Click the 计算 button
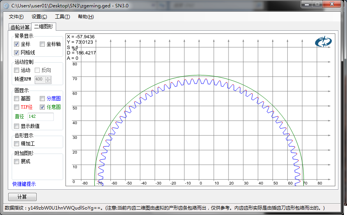347x215 pixels. [22, 197]
